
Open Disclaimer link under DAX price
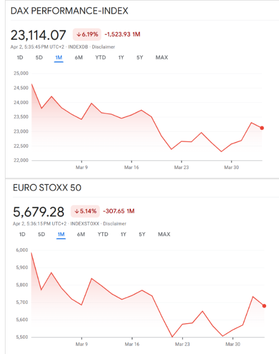pyautogui.click(x=103, y=47)
